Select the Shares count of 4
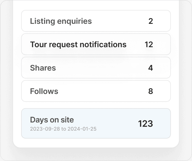 pos(150,68)
